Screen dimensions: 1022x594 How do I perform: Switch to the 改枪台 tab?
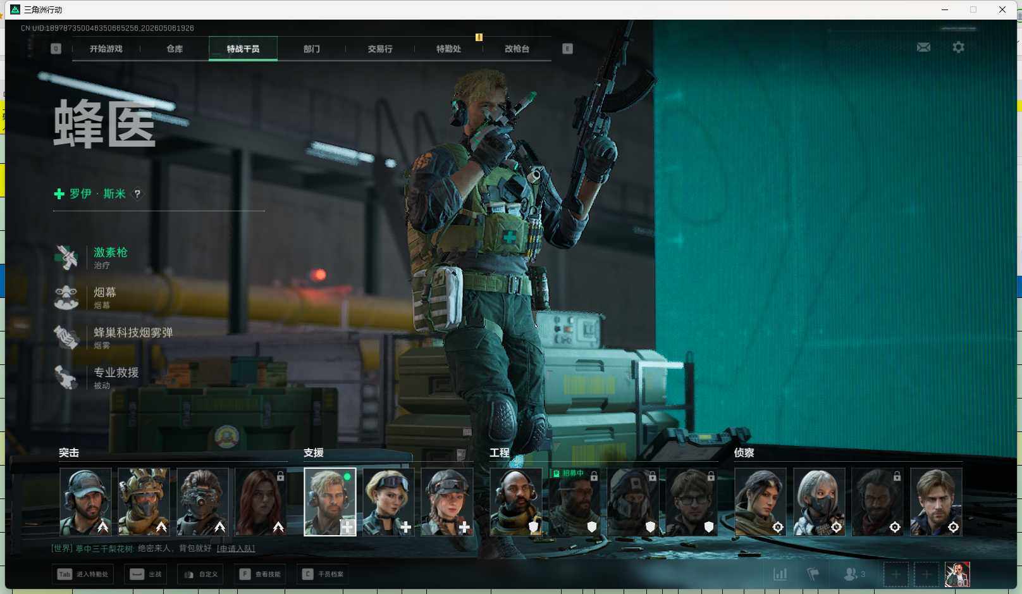517,49
